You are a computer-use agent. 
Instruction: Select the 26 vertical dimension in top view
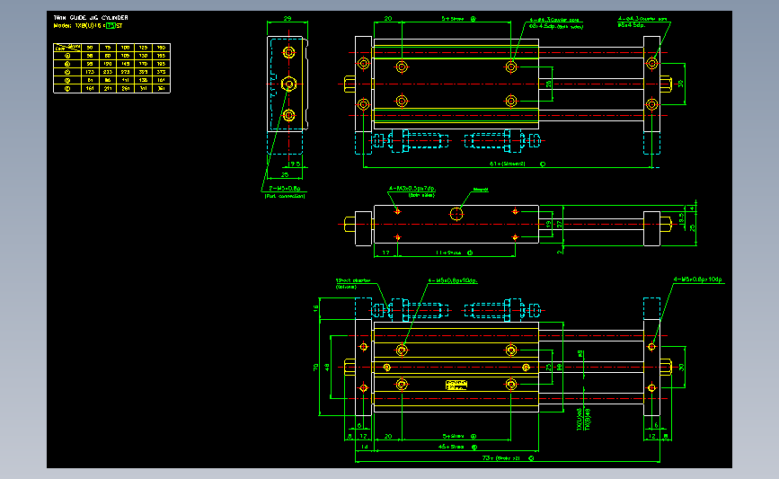click(548, 84)
